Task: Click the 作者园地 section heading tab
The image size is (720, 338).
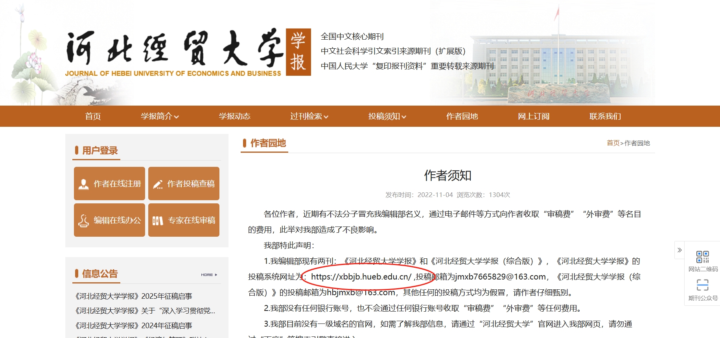Action: [268, 143]
